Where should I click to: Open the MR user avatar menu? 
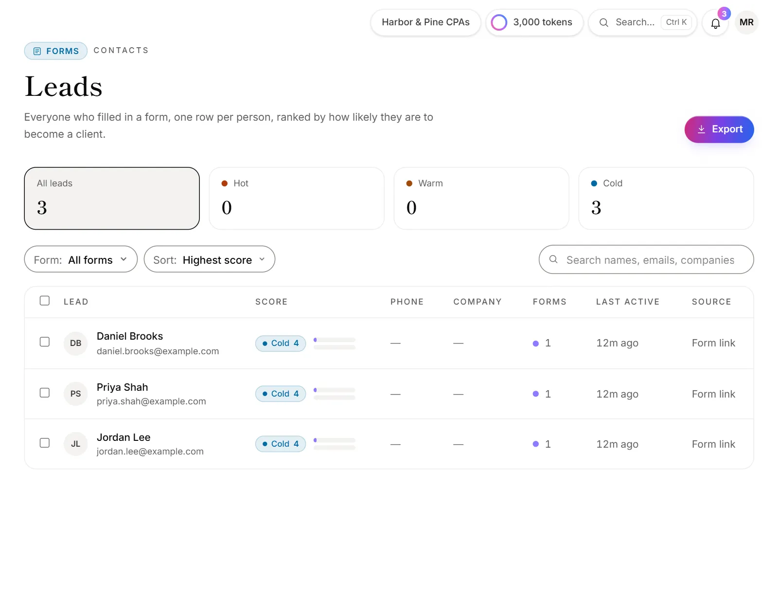point(746,22)
